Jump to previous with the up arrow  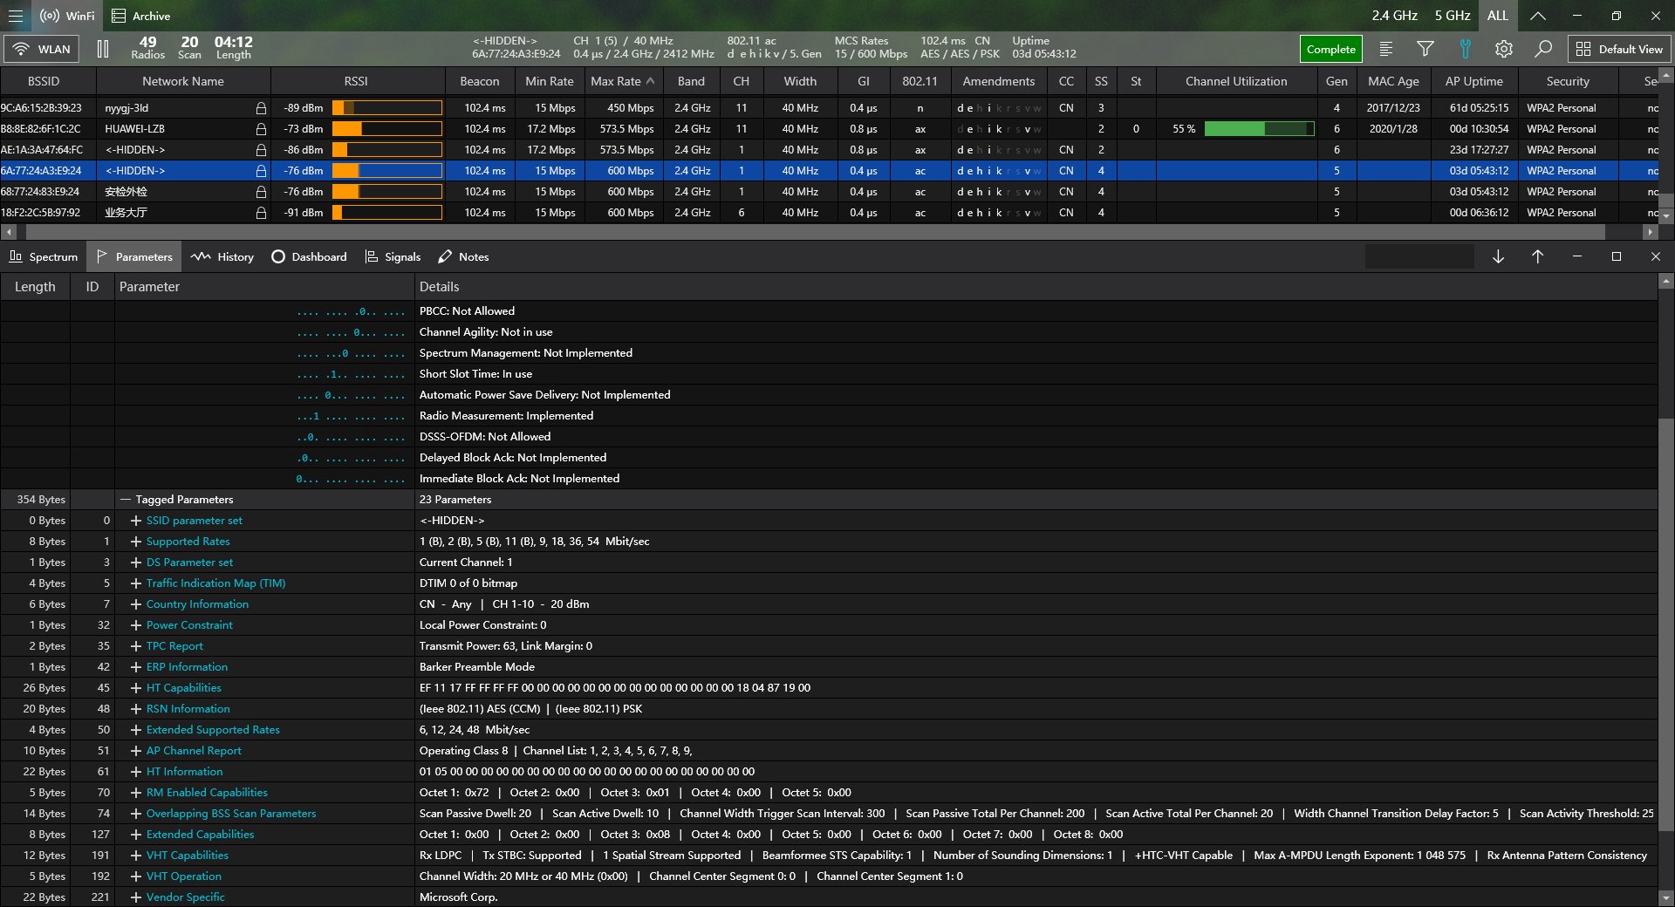click(x=1537, y=256)
